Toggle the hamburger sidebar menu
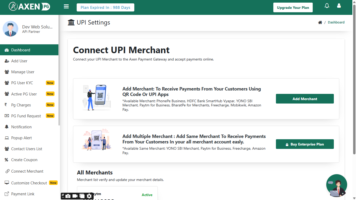356x200 pixels. pos(66,7)
